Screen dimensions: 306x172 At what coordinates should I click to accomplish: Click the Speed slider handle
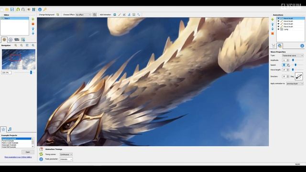point(295,65)
